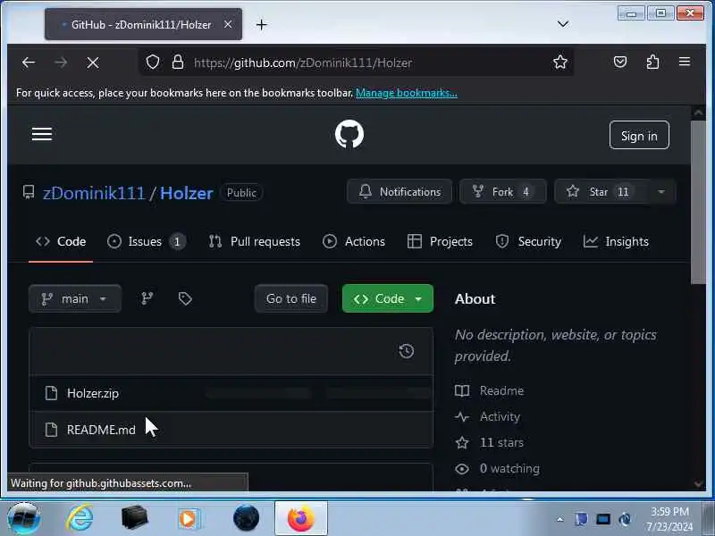Click the star icon beside 11 stars
715x536 pixels.
coord(462,442)
